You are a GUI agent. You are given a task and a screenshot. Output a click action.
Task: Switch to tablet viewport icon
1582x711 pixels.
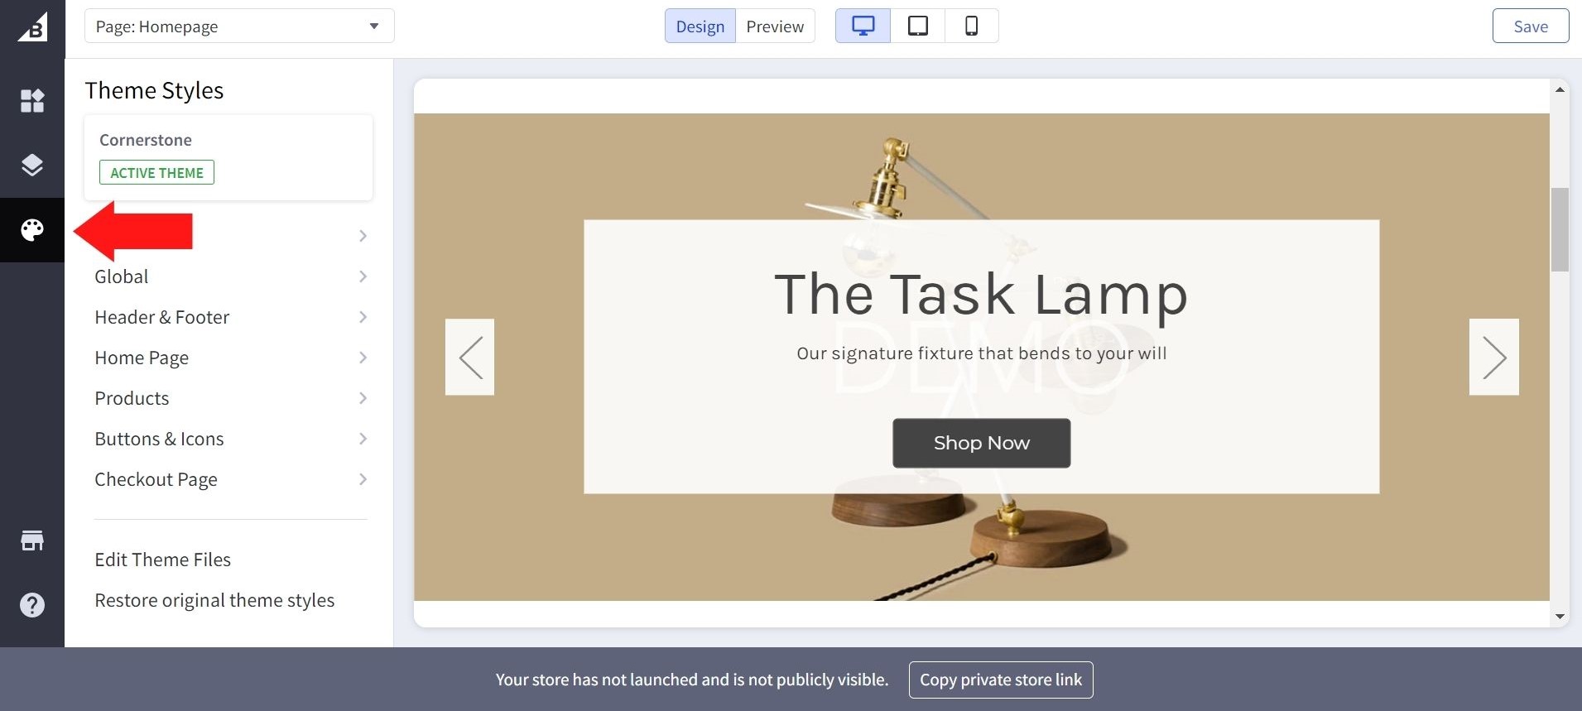pyautogui.click(x=917, y=26)
